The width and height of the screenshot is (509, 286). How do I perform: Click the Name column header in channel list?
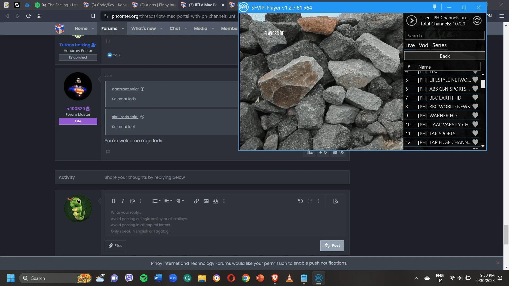pos(447,67)
